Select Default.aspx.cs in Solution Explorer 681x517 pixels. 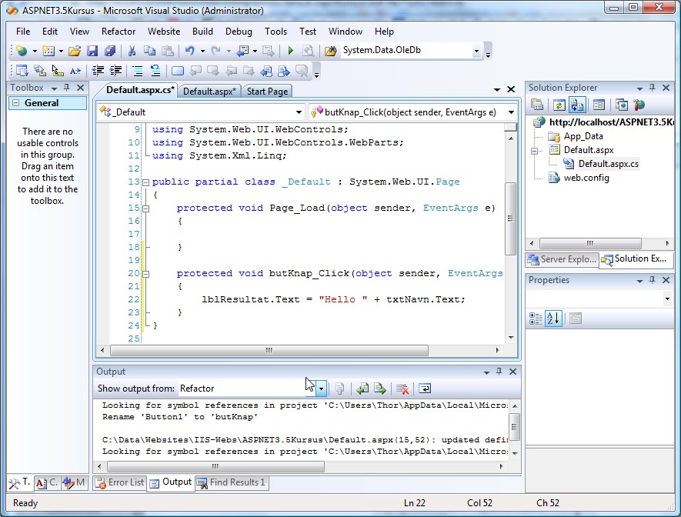(x=609, y=164)
